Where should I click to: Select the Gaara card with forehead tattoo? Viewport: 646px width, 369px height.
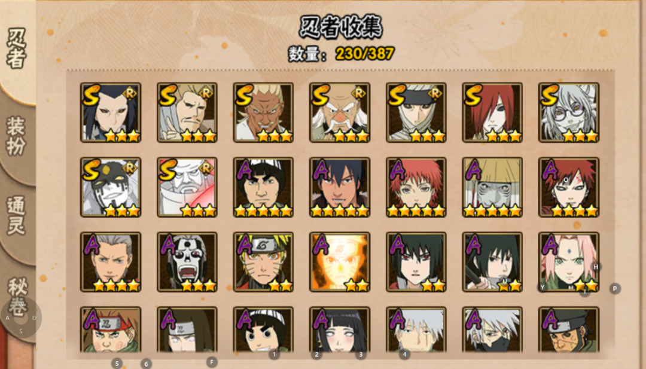click(x=569, y=187)
